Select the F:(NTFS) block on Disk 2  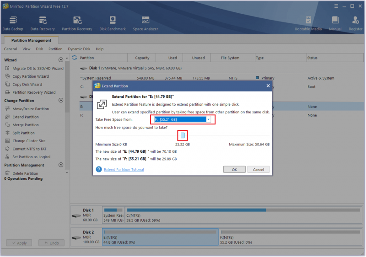pos(291,237)
